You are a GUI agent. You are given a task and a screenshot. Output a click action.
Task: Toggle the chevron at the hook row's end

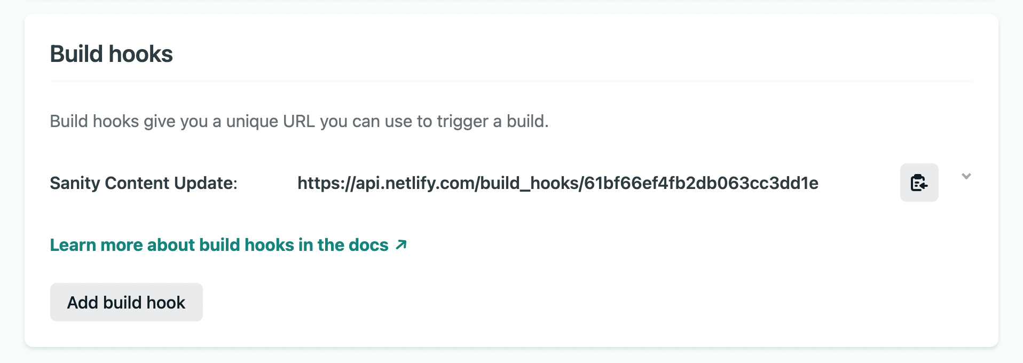coord(966,176)
